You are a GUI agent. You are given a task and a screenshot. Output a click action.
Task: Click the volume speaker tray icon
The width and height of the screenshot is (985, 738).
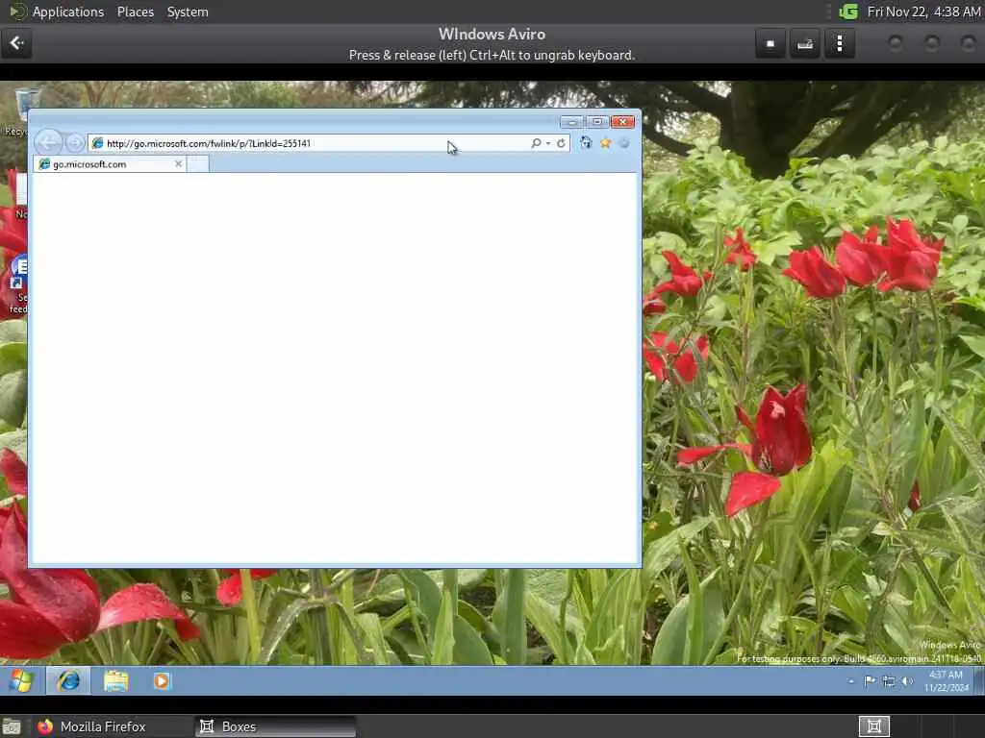(x=908, y=681)
